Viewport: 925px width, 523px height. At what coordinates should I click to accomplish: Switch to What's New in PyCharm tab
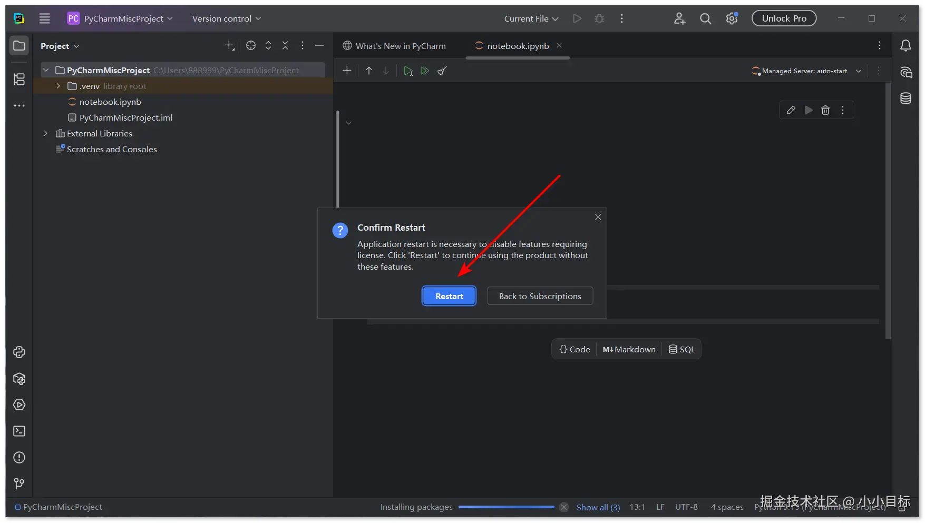point(394,46)
